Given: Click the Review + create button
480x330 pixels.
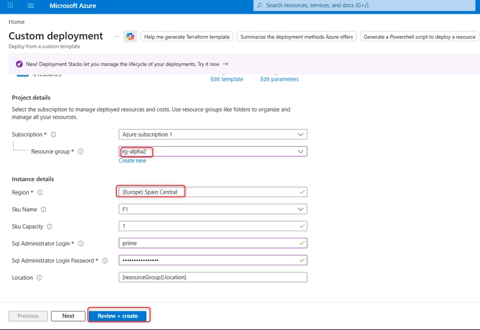Looking at the screenshot, I should coord(118,316).
